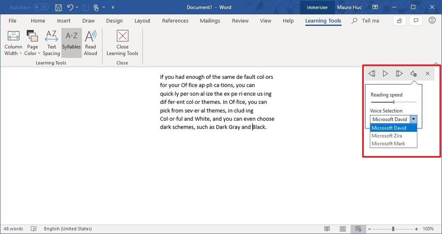Switch to the Home tab
Image resolution: width=442 pixels, height=234 pixels.
[x=38, y=21]
